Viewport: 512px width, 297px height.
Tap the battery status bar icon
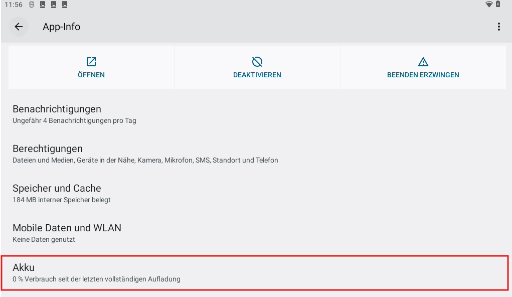tap(498, 5)
